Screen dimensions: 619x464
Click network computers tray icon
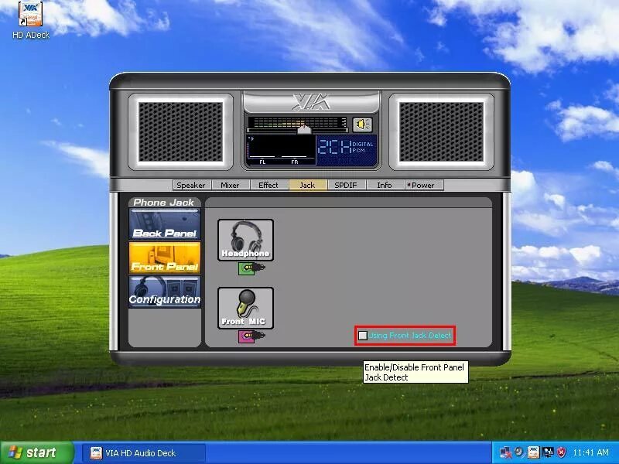tap(548, 452)
